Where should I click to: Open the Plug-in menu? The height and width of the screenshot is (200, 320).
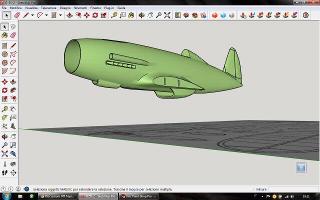[x=109, y=8]
